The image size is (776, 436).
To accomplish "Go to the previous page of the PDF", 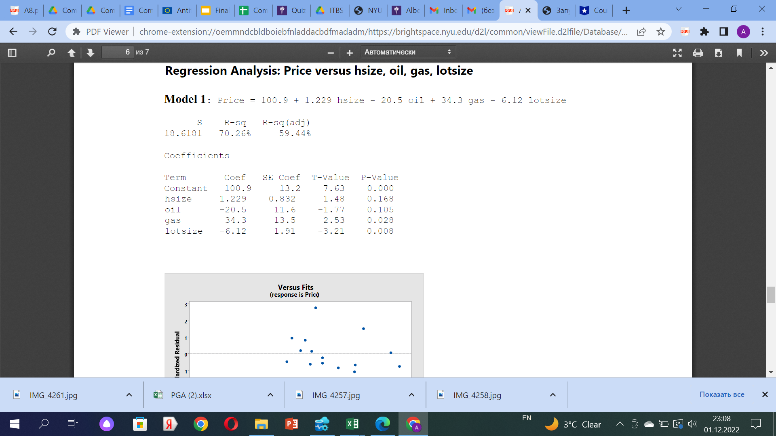I will tap(72, 52).
